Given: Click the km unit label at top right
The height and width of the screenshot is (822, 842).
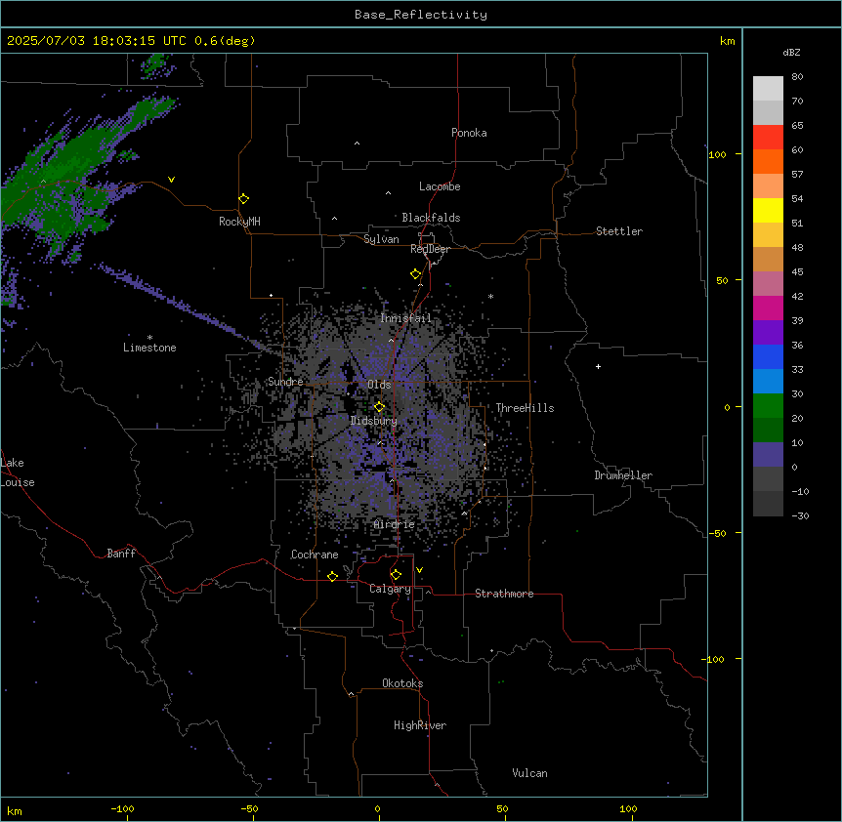Looking at the screenshot, I should 727,41.
